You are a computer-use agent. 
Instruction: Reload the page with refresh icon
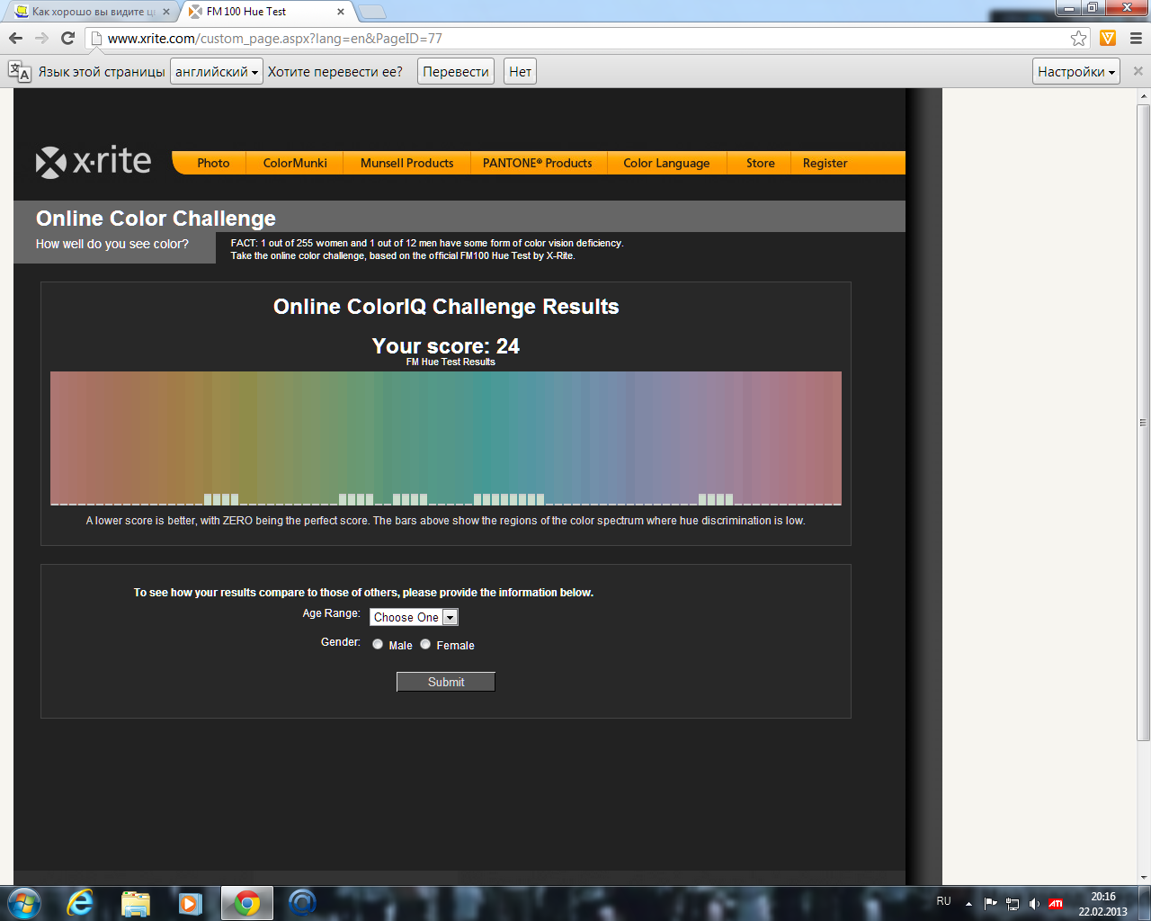tap(67, 38)
